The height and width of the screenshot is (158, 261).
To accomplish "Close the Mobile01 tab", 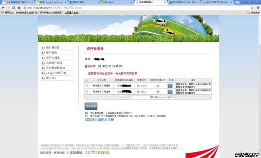I will click(132, 2).
